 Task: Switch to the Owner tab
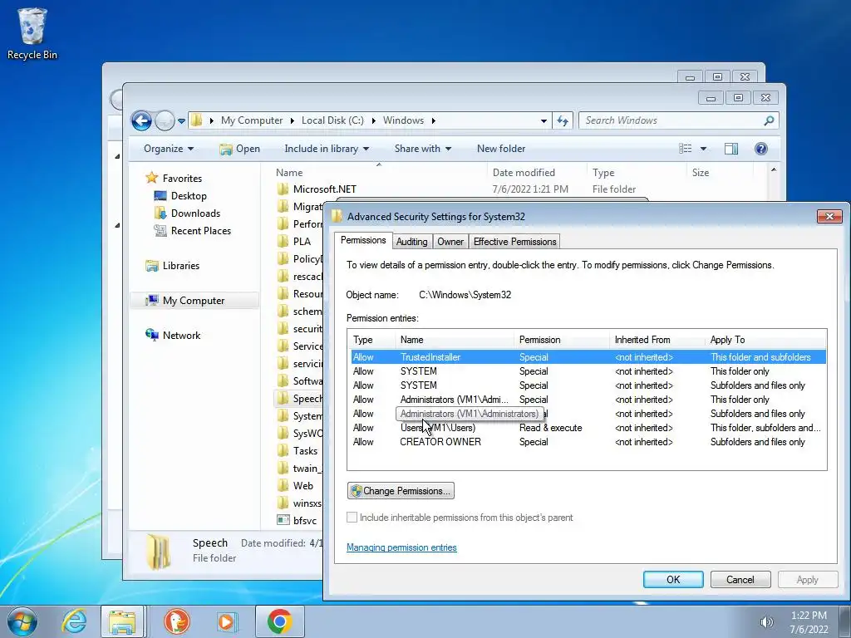pyautogui.click(x=450, y=242)
